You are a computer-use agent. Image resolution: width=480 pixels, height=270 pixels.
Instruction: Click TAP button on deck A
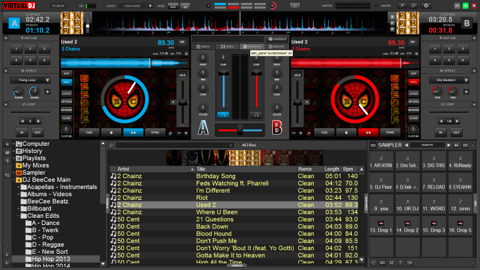182,42
